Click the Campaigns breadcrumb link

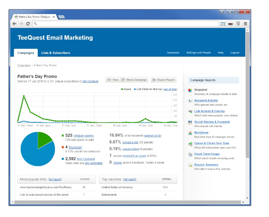[x=24, y=66]
